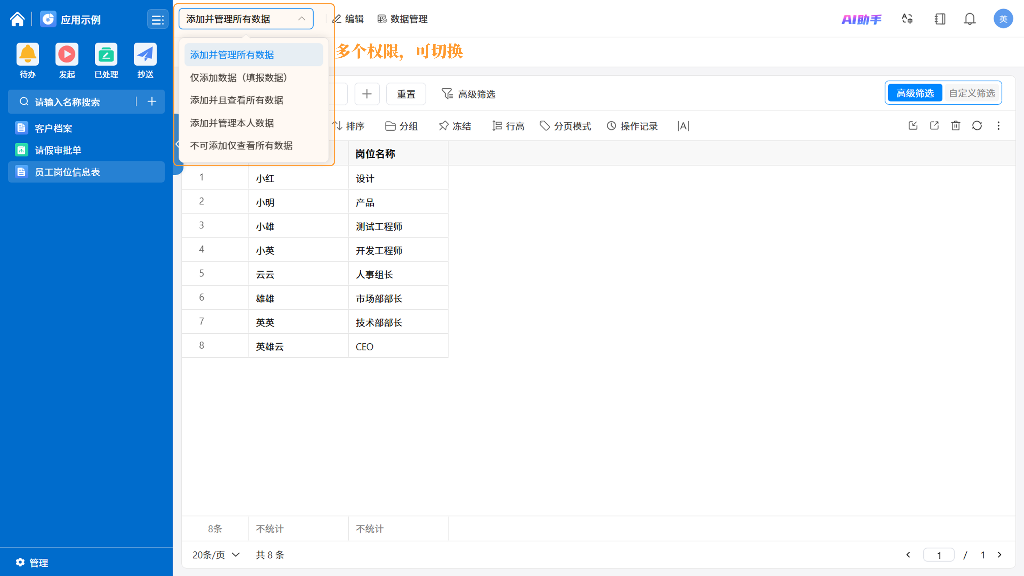
Task: Open 排序 sort tool
Action: point(349,126)
